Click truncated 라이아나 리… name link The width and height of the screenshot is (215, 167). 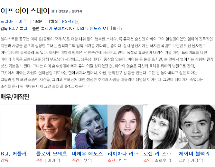tap(123, 153)
